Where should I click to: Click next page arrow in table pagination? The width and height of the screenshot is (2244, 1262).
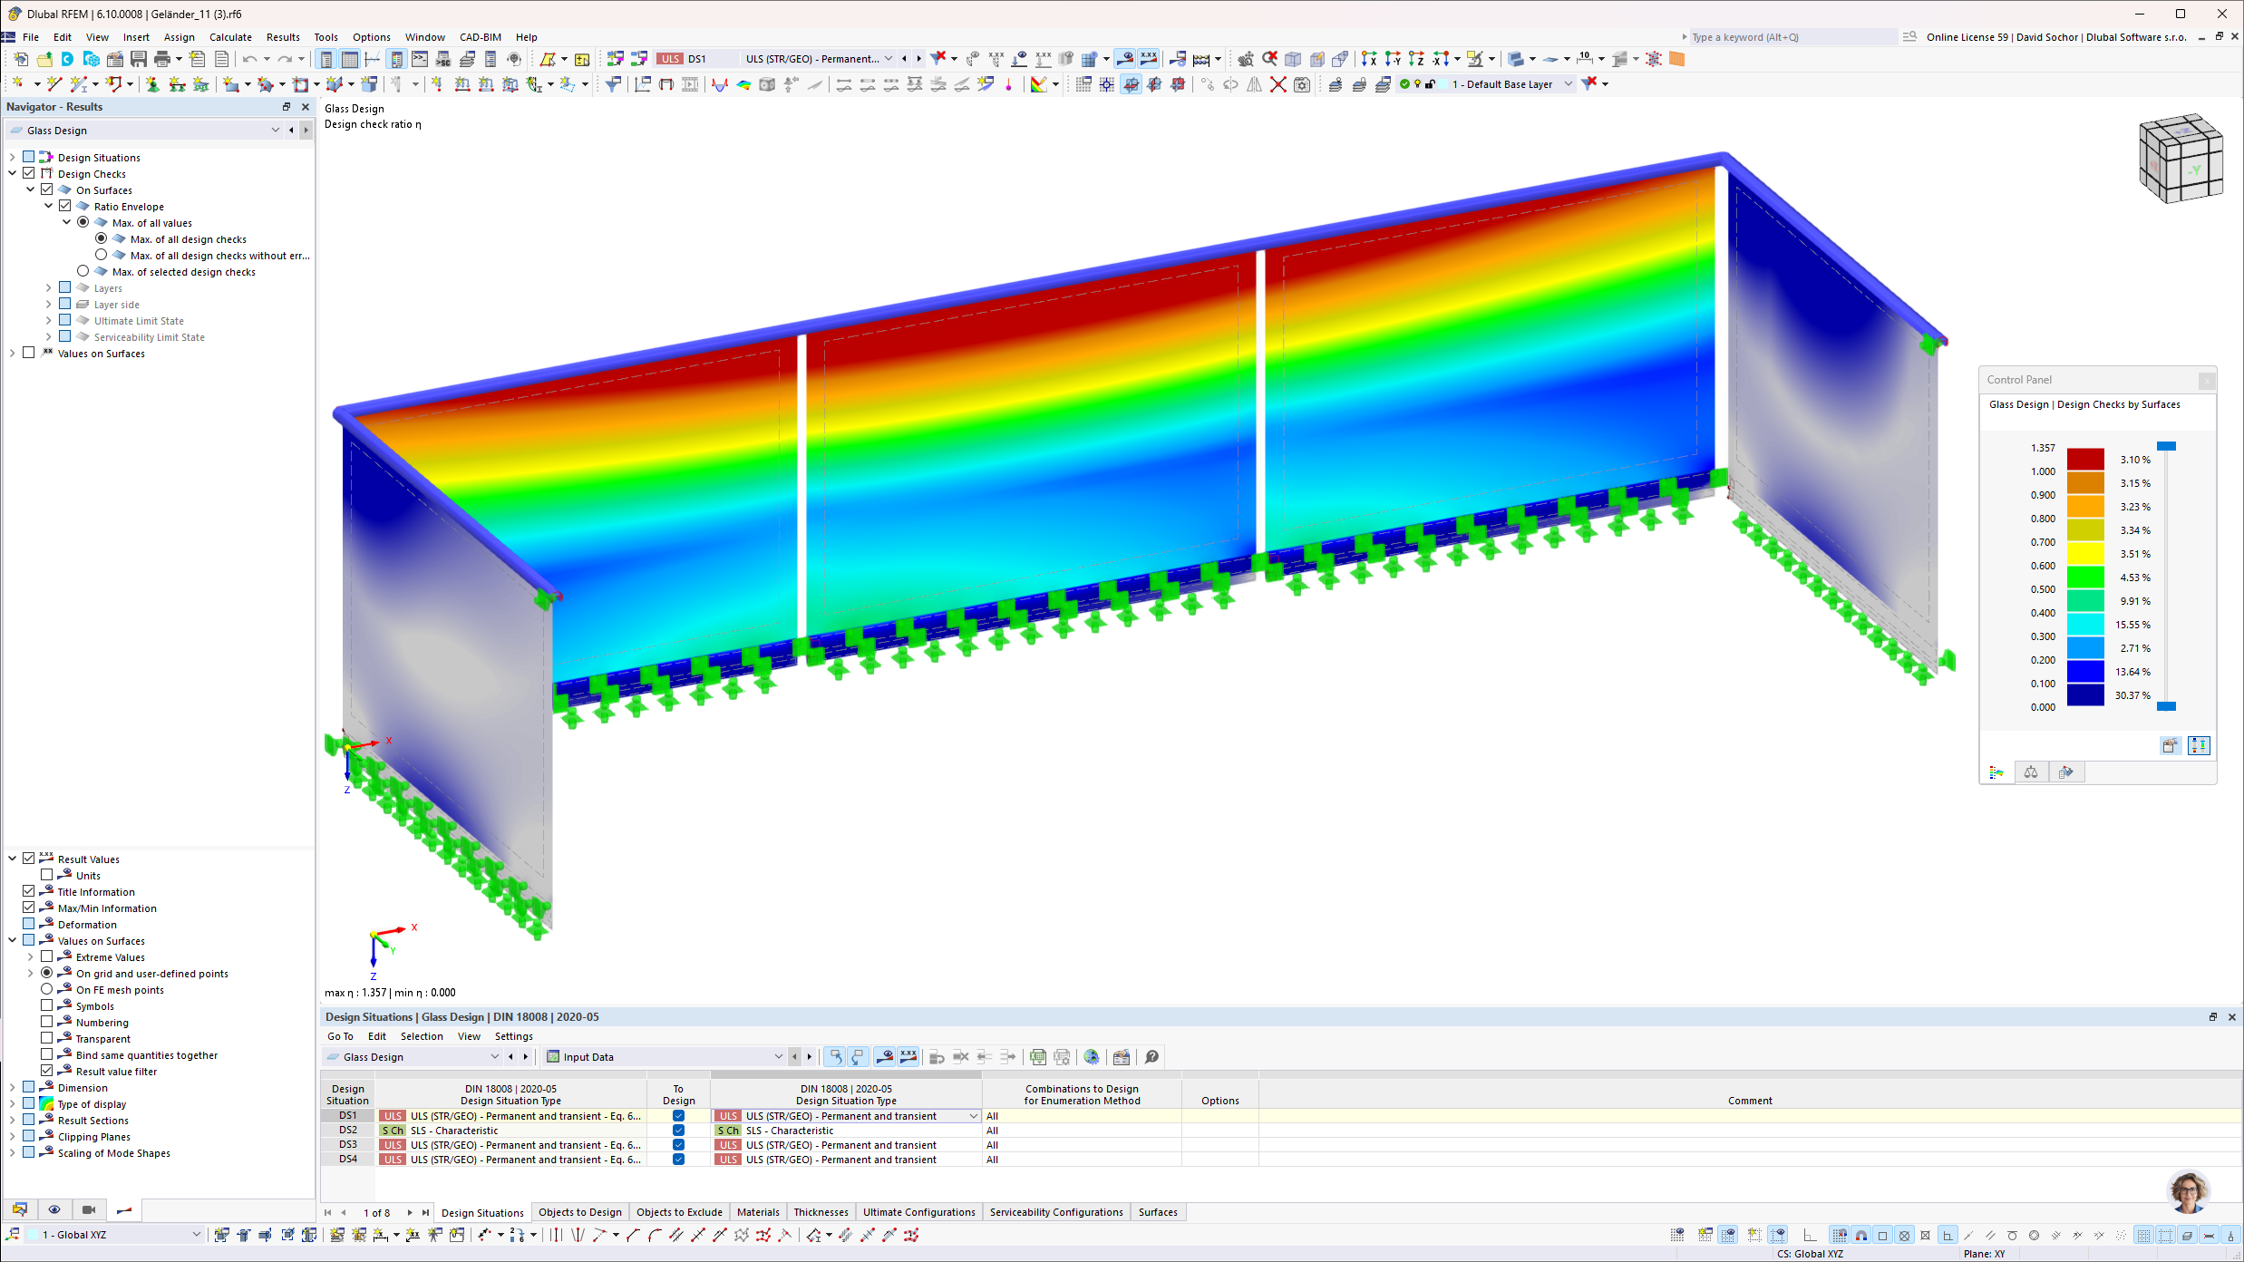tap(410, 1212)
